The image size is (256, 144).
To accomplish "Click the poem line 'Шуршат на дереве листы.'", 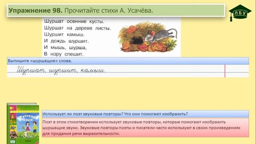I will pos(78,28).
